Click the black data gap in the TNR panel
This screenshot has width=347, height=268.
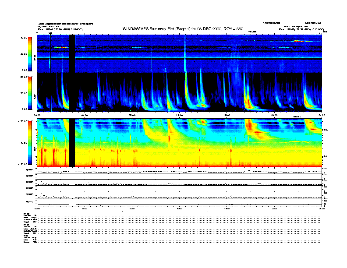tap(72, 143)
